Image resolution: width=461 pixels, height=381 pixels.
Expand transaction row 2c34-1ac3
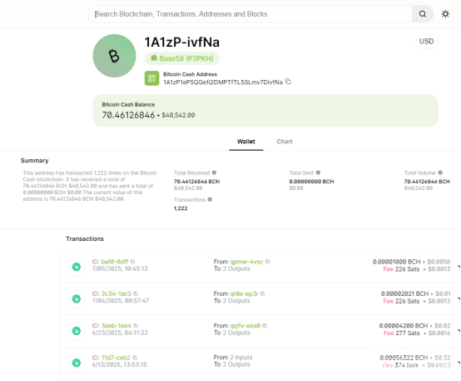(459, 298)
